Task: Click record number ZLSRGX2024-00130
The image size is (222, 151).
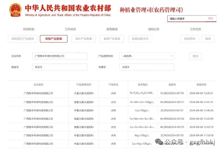Action: coord(172,135)
